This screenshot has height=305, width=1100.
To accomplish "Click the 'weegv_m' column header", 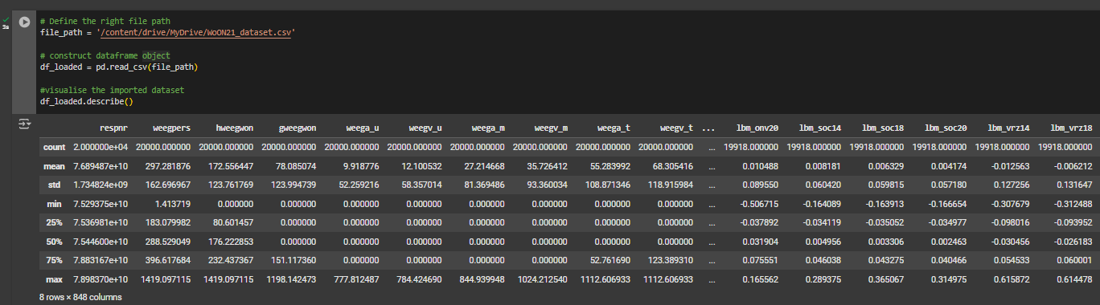I will [550, 128].
